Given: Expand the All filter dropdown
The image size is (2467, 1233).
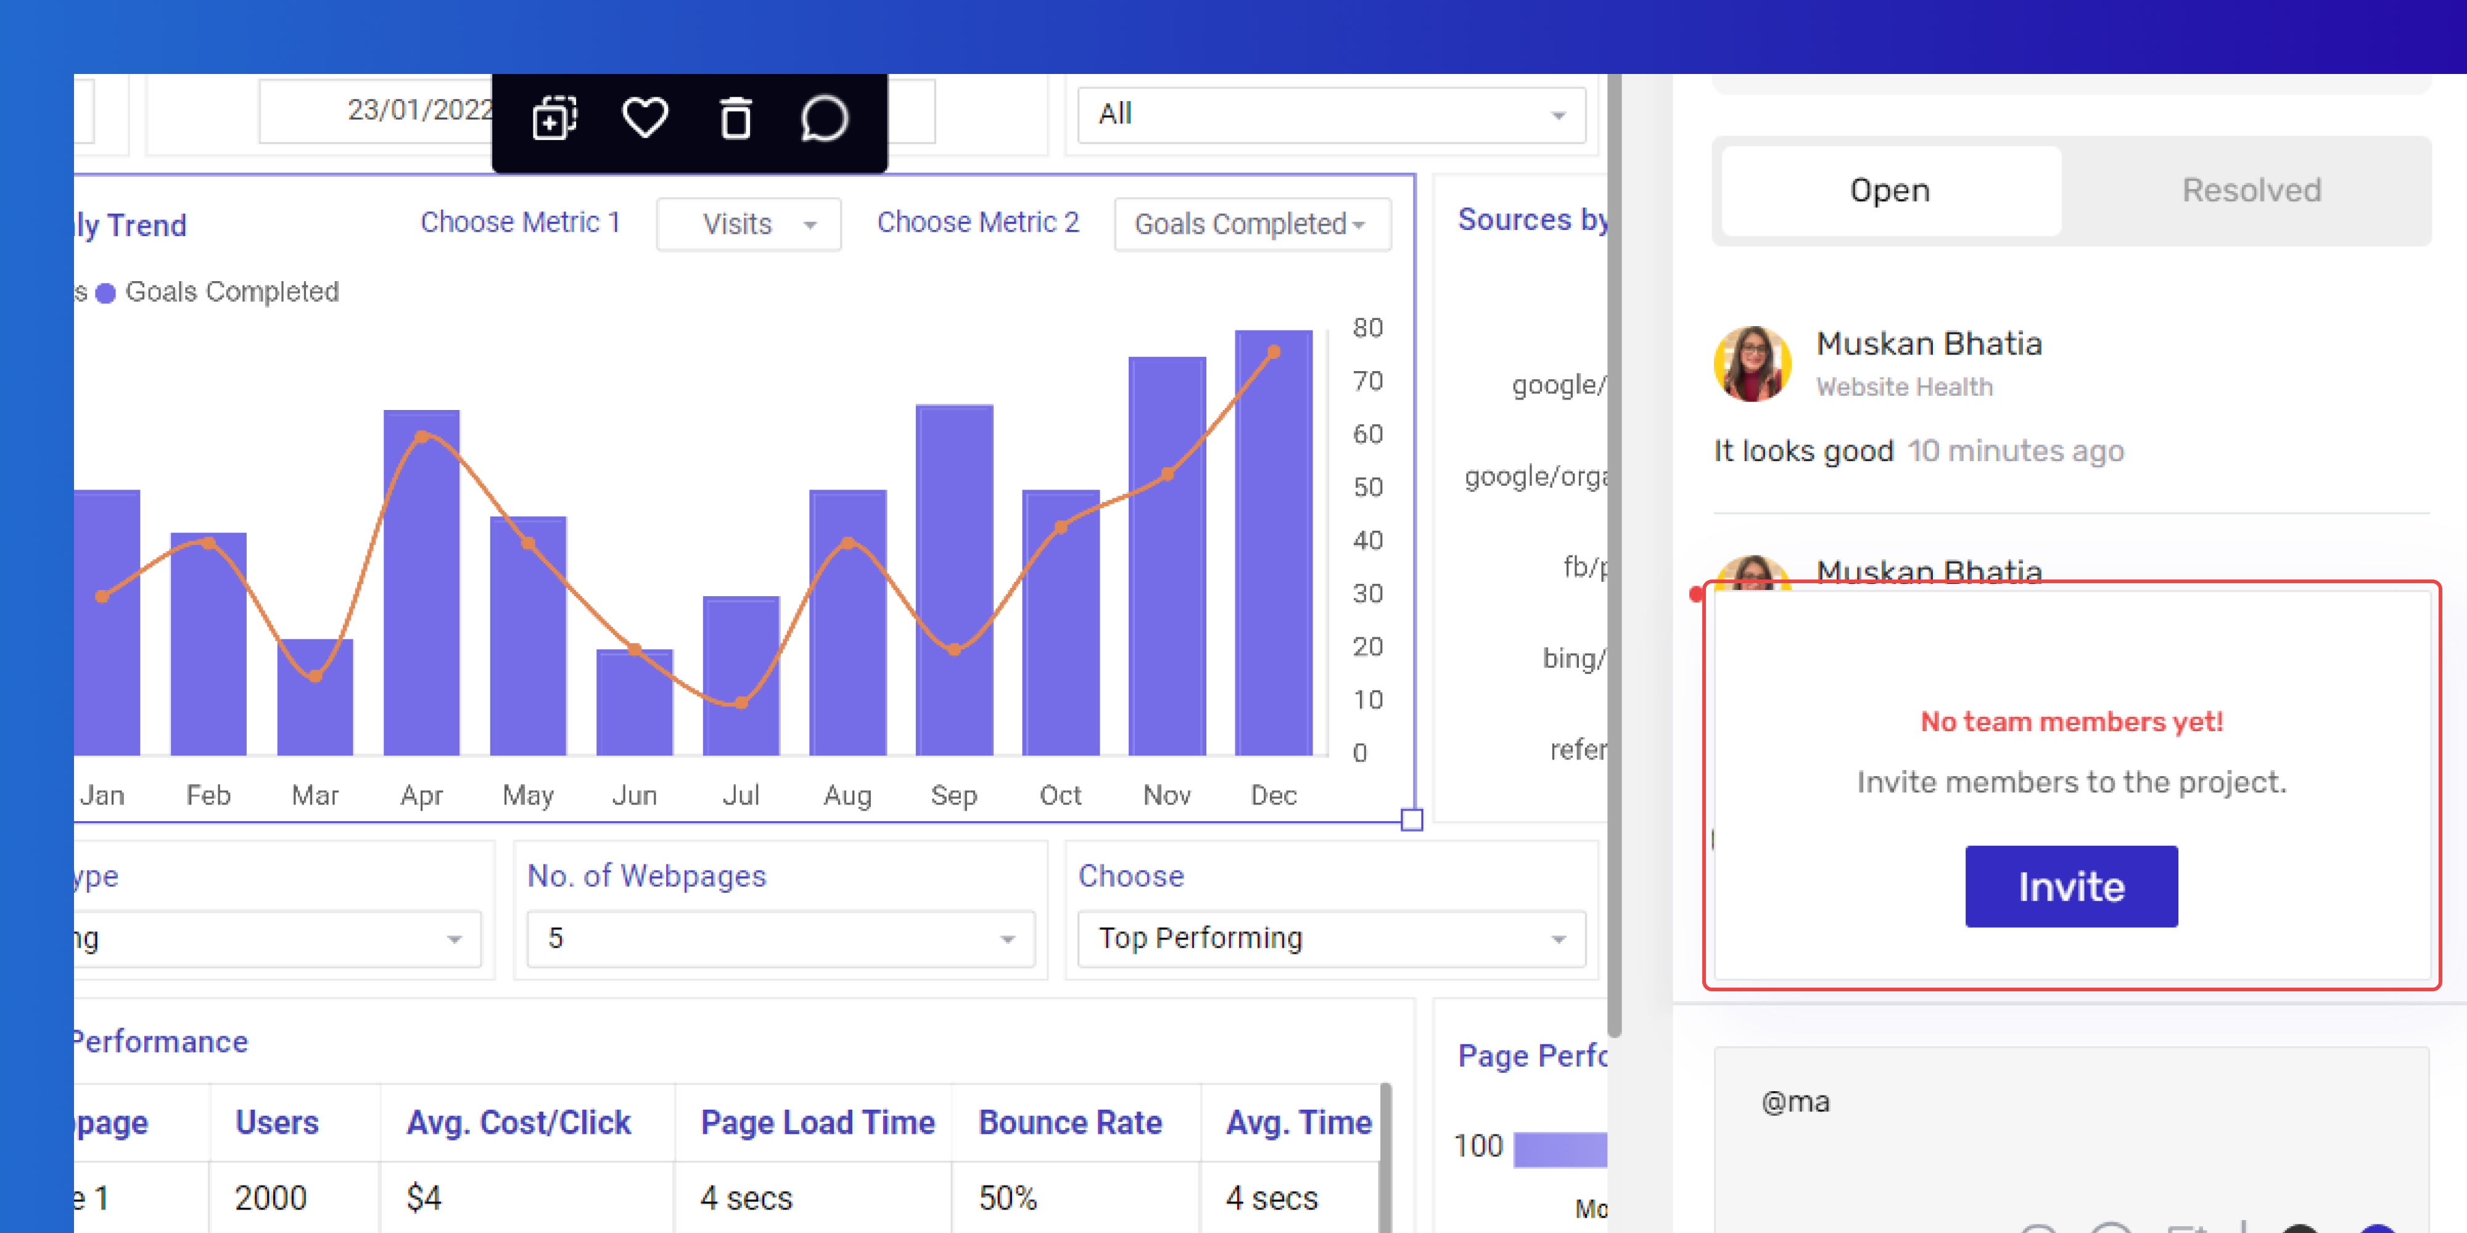Looking at the screenshot, I should click(1331, 115).
